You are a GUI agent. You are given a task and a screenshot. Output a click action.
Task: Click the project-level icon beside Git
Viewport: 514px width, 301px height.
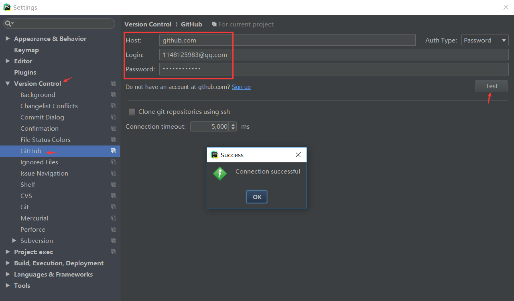(114, 207)
